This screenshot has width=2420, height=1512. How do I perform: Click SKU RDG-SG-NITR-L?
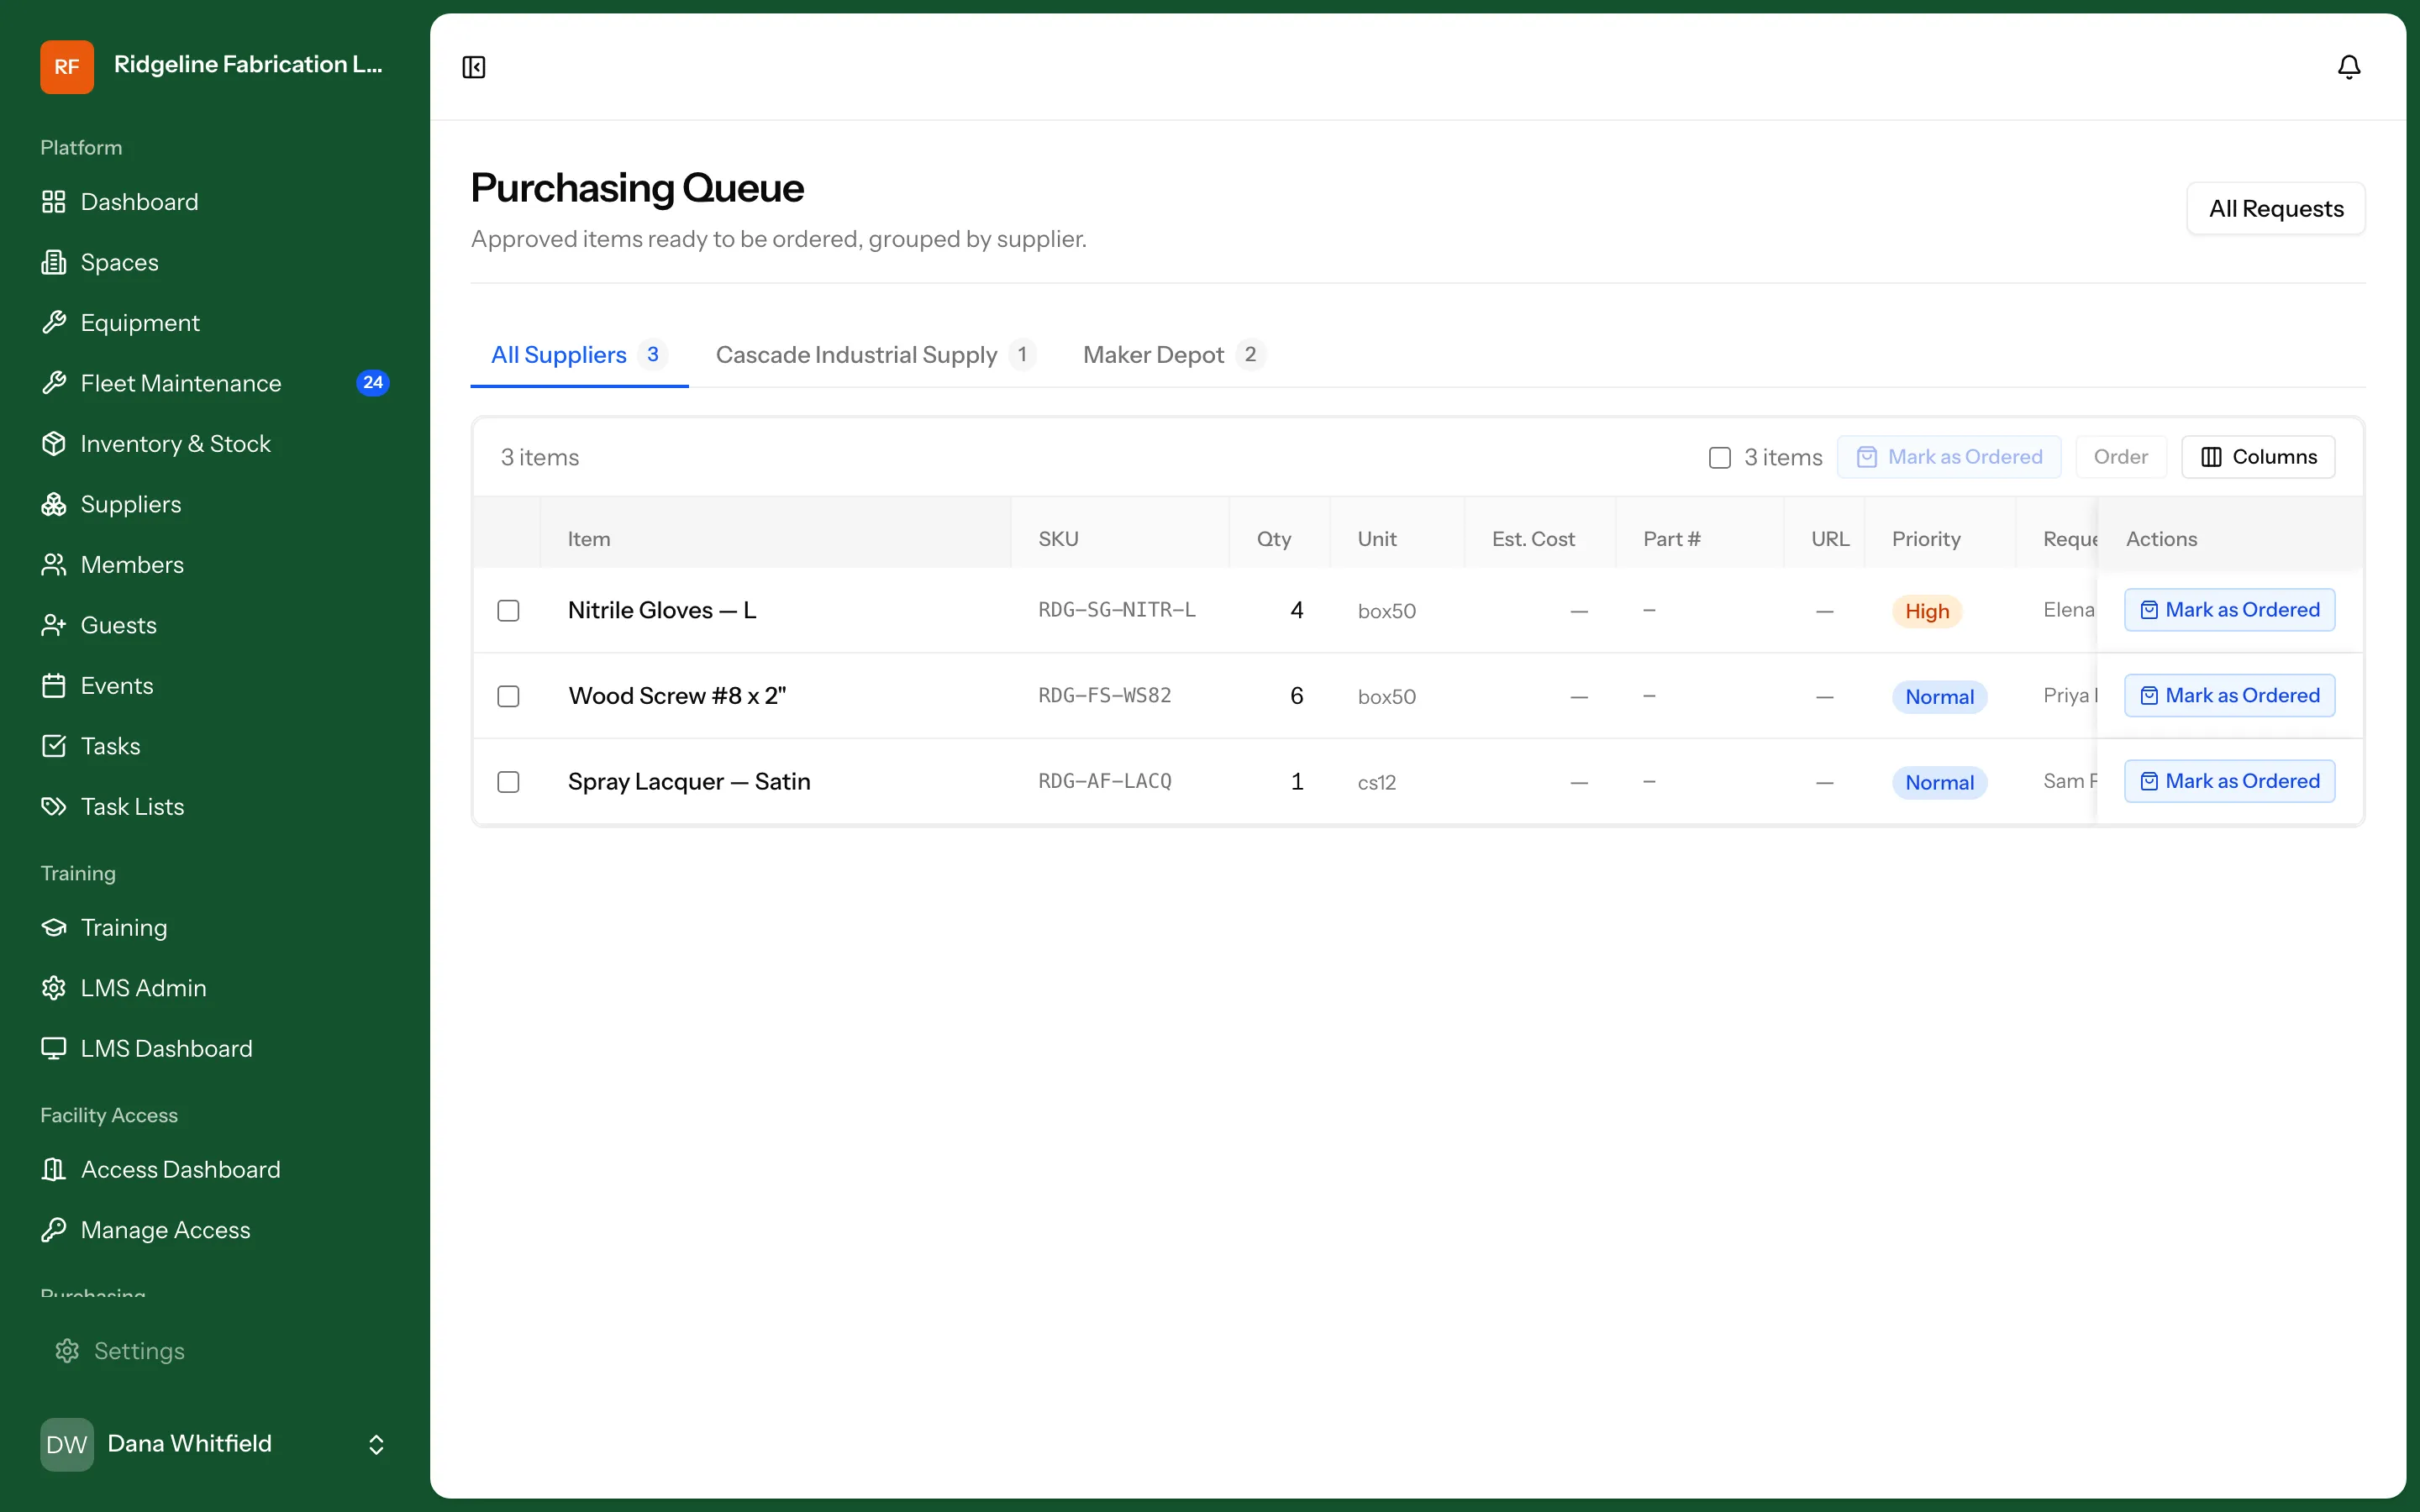(x=1116, y=610)
